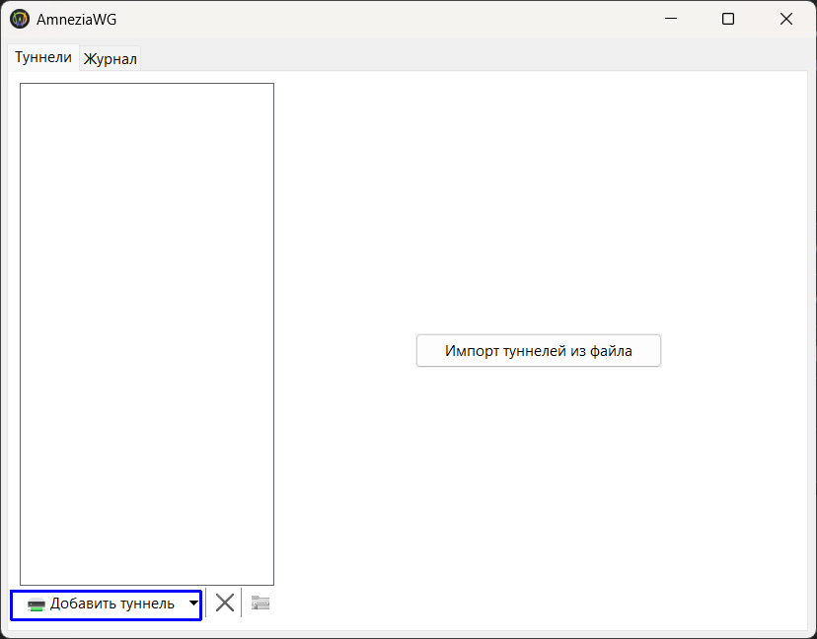Screen dimensions: 817x639
Task: Click the export tunnels to zip icon
Action: (260, 603)
